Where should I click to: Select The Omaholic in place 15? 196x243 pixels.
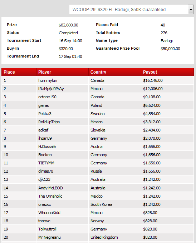point(50,196)
